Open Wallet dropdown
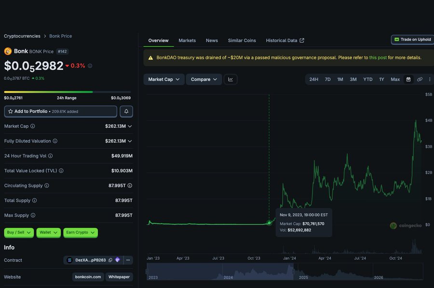Screen dimensions: 434x288 [x=48, y=233]
